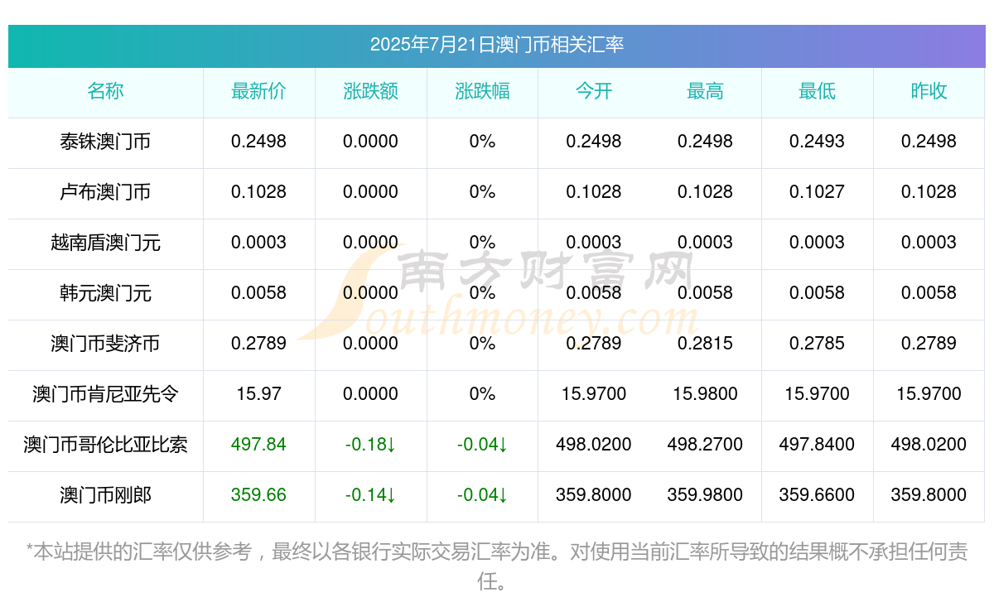
Task: Click 0.0000 change in 卢布澳门币 row
Action: point(370,192)
